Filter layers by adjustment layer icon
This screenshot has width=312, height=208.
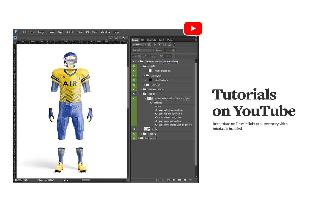[x=154, y=45]
